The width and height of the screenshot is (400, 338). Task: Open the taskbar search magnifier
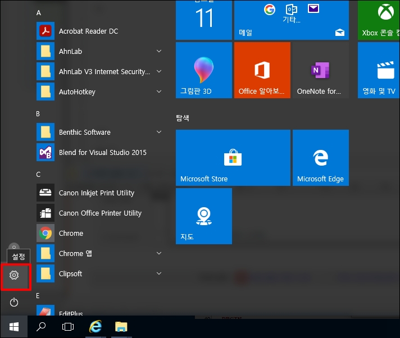[41, 327]
